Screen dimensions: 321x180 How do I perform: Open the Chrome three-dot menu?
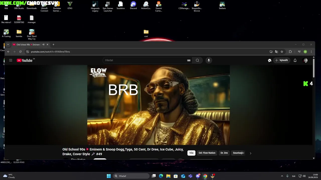[311, 52]
